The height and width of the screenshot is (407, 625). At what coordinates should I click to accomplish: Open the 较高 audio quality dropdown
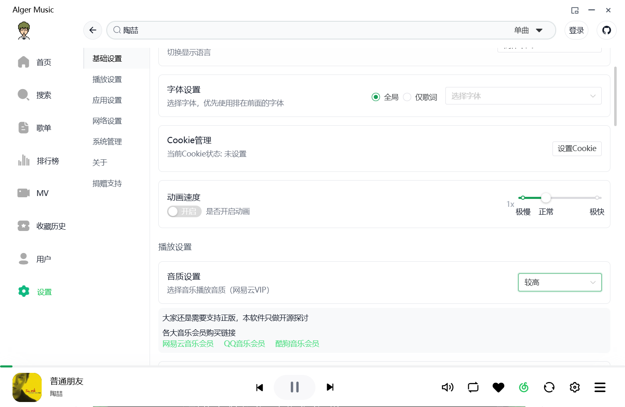coord(560,282)
